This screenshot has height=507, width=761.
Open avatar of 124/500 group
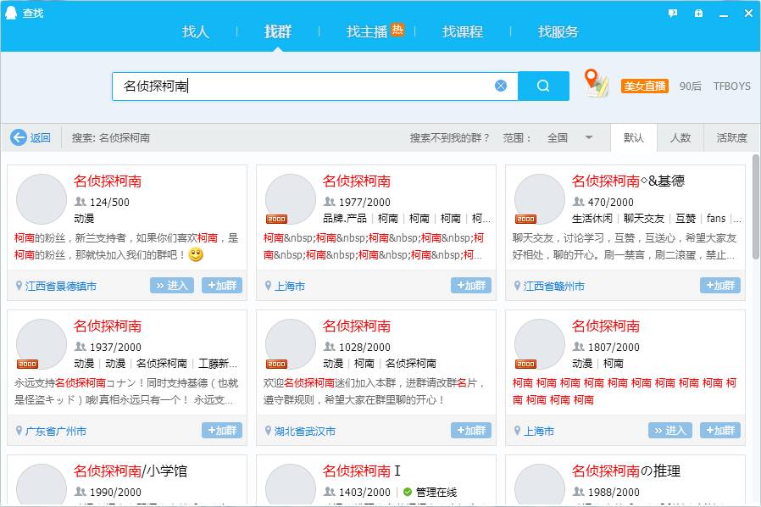42,199
